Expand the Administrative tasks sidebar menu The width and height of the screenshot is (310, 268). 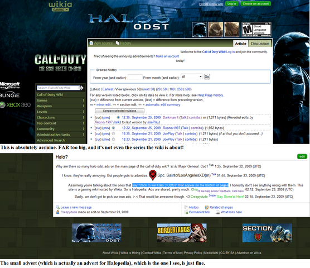click(x=61, y=135)
